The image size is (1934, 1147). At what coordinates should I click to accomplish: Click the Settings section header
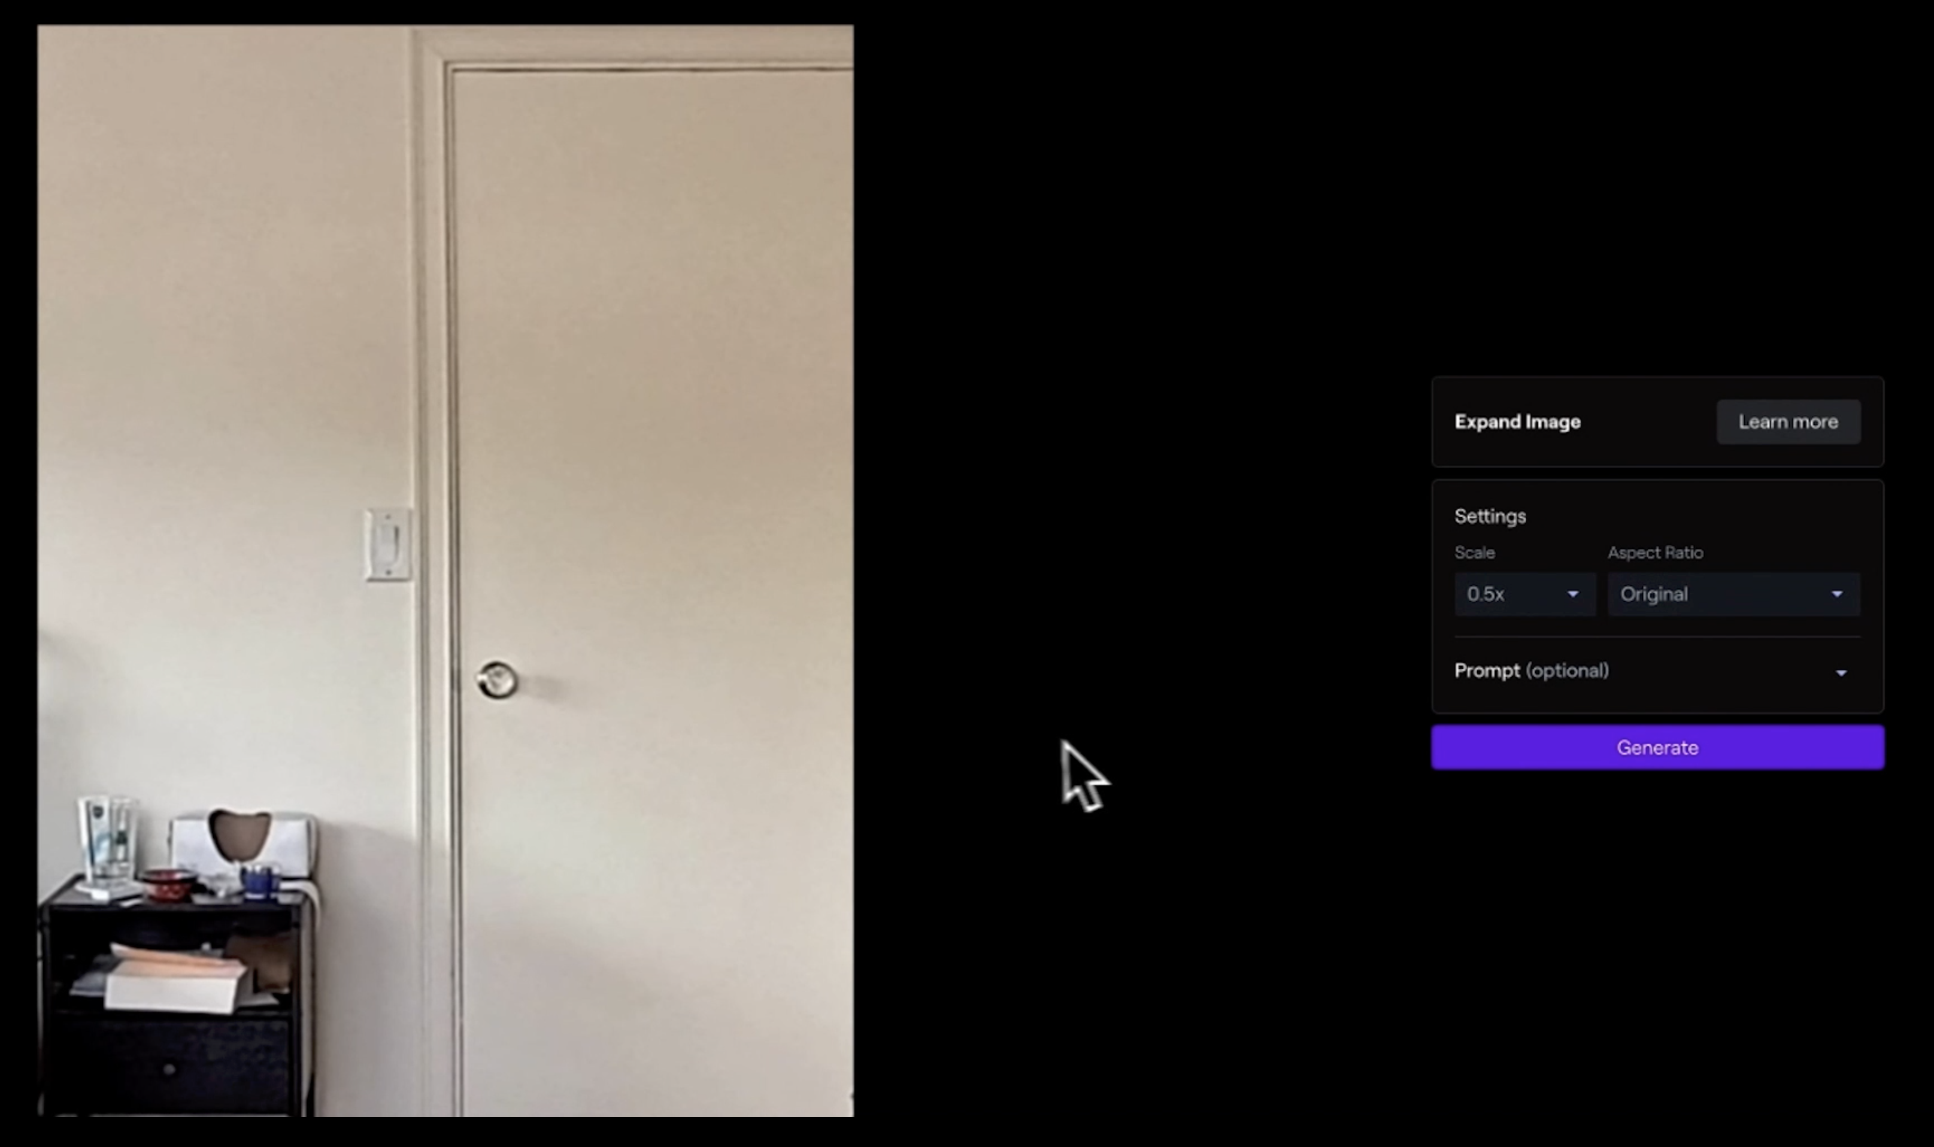[x=1490, y=515]
